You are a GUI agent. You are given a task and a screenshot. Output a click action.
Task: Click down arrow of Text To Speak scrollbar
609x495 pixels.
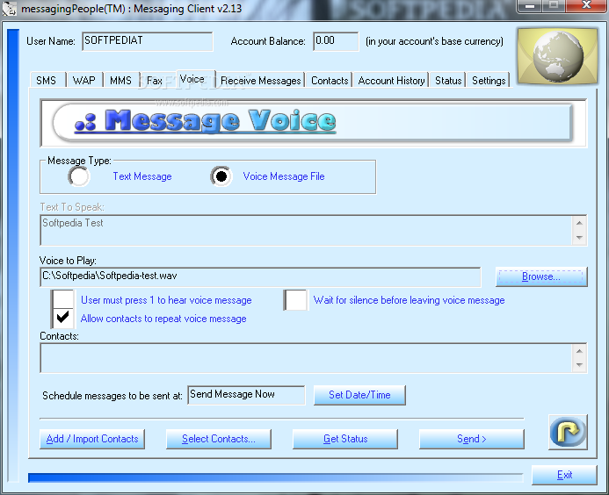coord(579,238)
